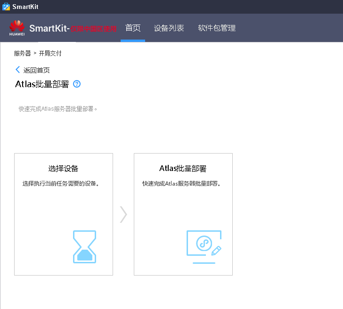
Task: Click text 选择执行当前任务需要的设备
Action: tap(61, 184)
